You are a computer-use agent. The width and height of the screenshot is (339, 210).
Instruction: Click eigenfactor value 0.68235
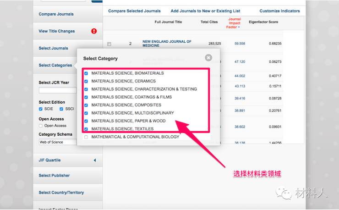pyautogui.click(x=275, y=44)
